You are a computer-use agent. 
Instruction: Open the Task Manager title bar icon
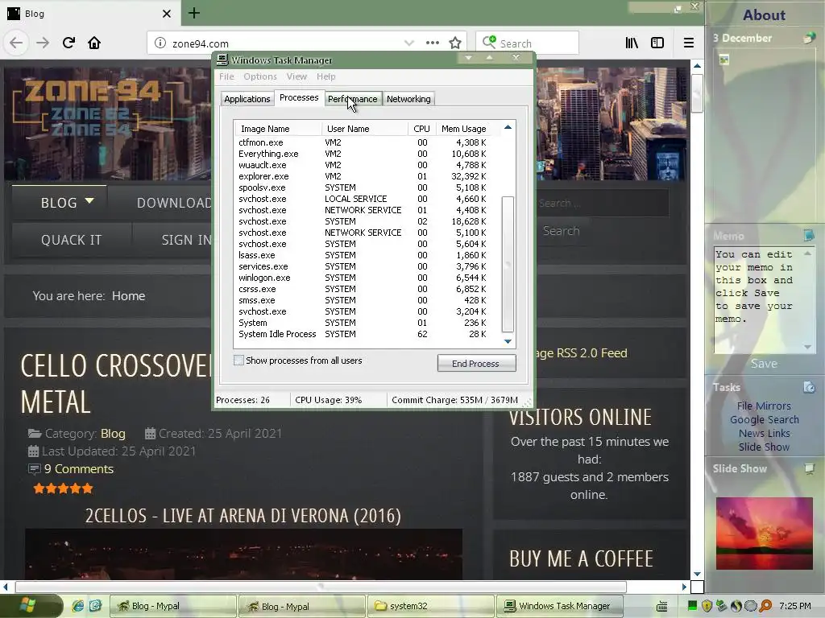(x=222, y=60)
